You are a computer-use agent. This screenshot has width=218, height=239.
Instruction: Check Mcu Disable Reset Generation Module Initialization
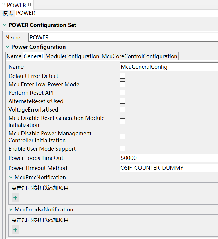tap(122, 121)
